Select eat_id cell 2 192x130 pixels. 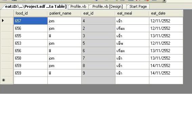point(98,28)
